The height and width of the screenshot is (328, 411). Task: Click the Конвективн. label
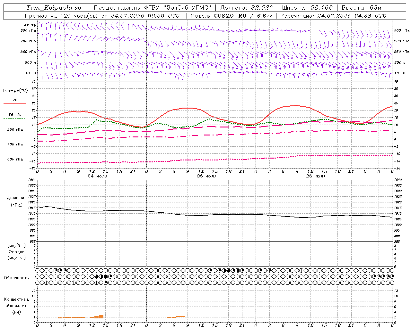(16, 299)
